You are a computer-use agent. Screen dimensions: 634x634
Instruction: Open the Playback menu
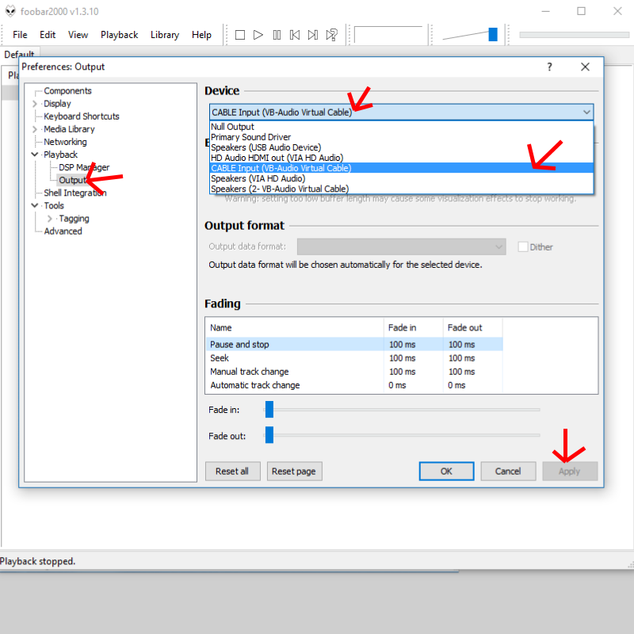coord(120,35)
